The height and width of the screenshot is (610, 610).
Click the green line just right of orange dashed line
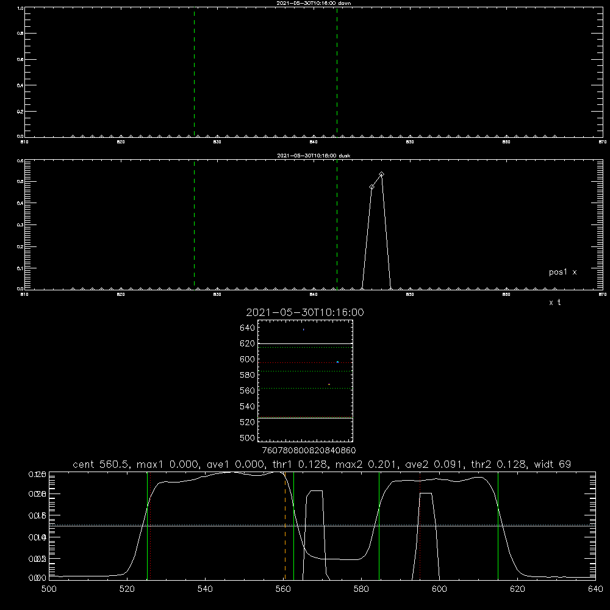(294, 526)
